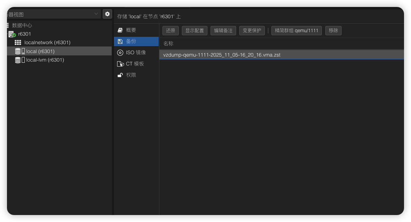
Task: Sort by the 名称 column header
Action: click(168, 43)
